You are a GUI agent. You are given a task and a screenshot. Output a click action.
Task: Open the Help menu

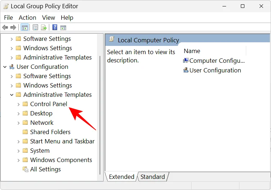coord(67,18)
